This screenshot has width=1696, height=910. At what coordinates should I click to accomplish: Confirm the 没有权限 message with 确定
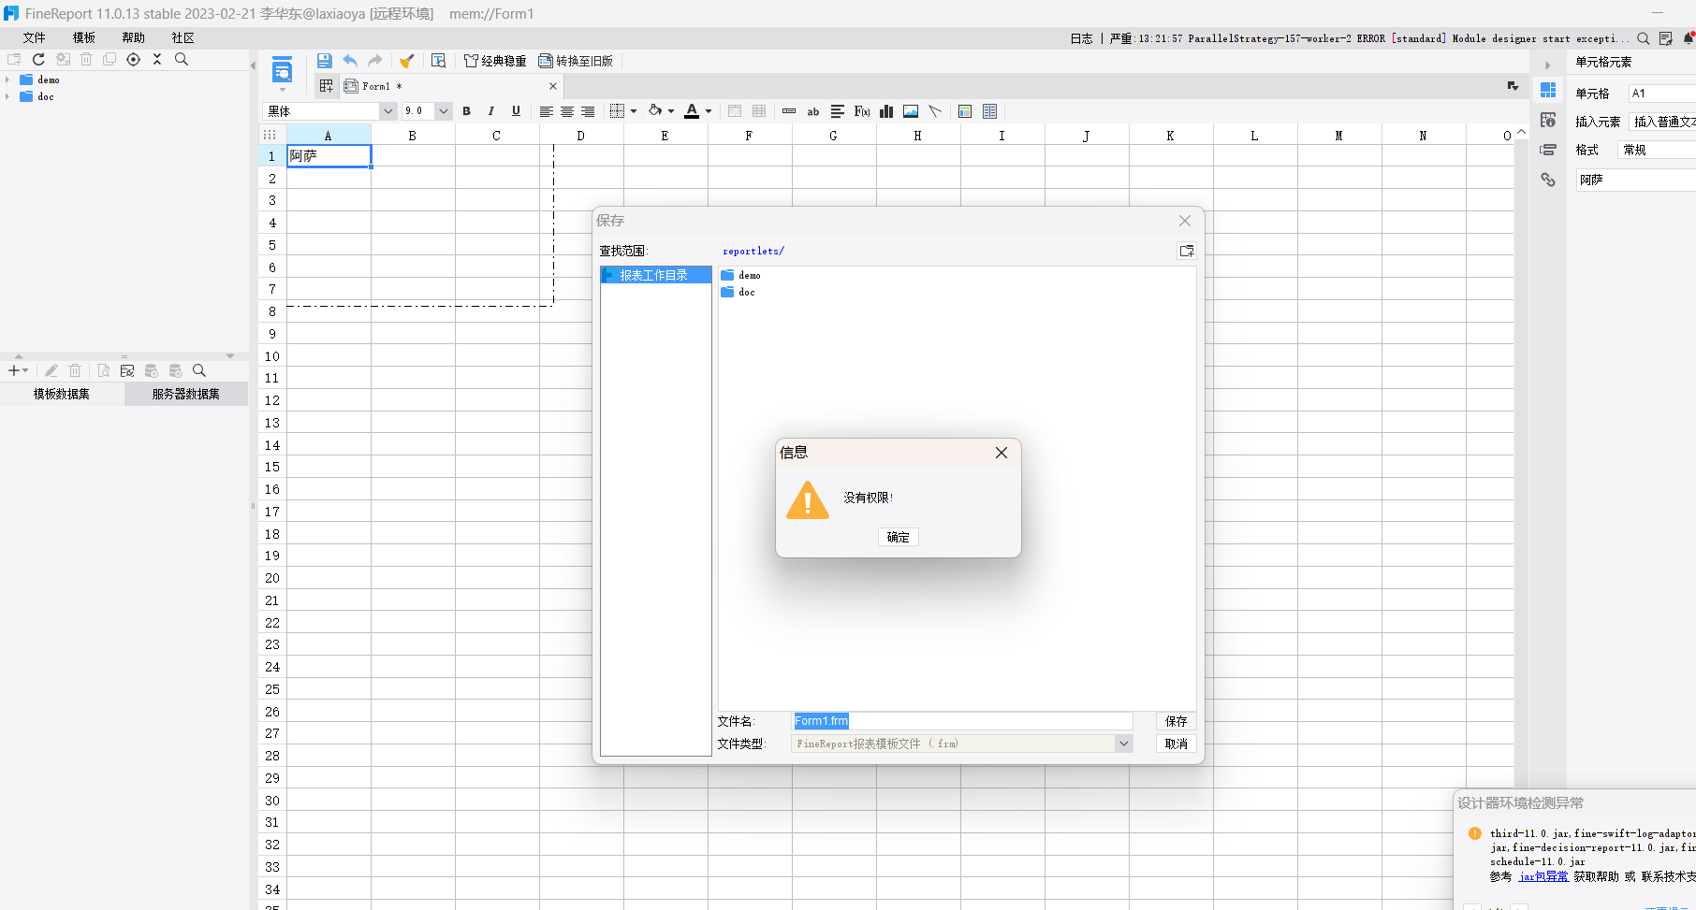point(899,537)
